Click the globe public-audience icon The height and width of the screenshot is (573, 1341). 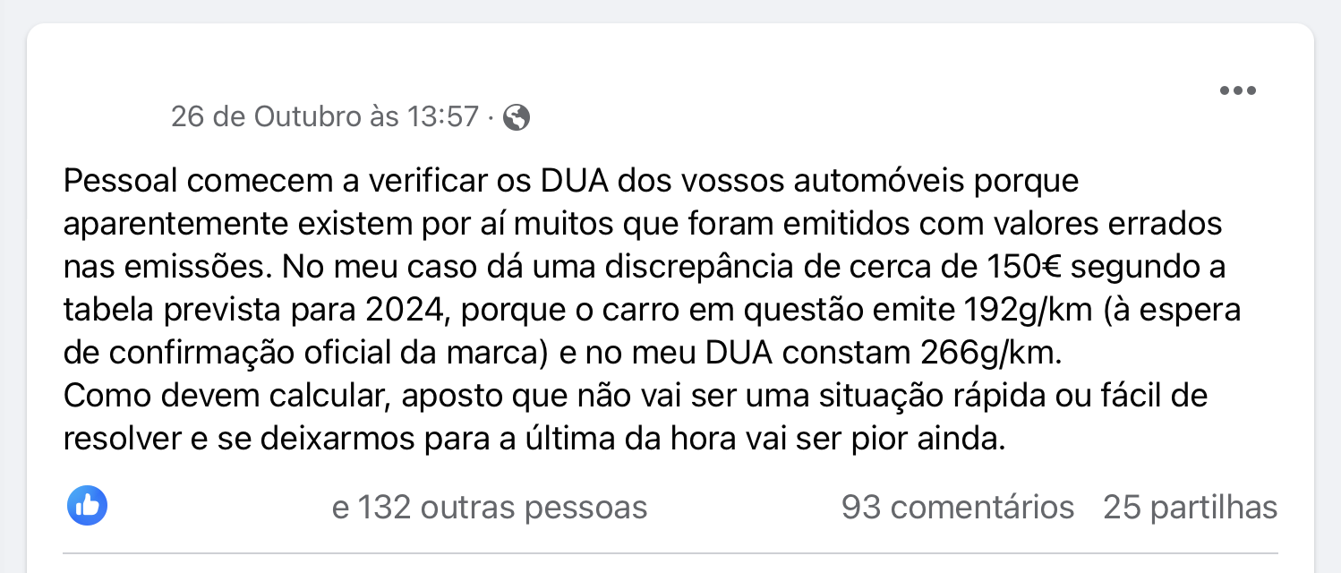pos(517,117)
